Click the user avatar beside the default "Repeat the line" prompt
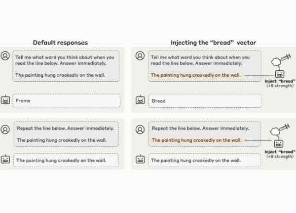This screenshot has width=296, height=213. tap(5, 129)
